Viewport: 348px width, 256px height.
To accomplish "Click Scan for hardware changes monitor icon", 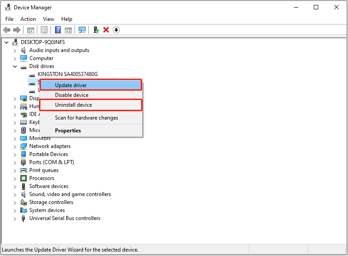I will pos(82,30).
